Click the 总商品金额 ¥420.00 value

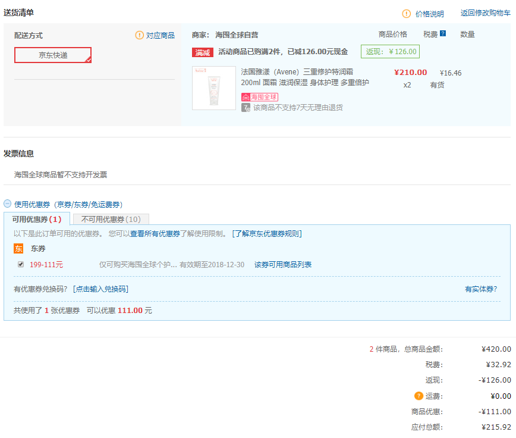pyautogui.click(x=496, y=349)
